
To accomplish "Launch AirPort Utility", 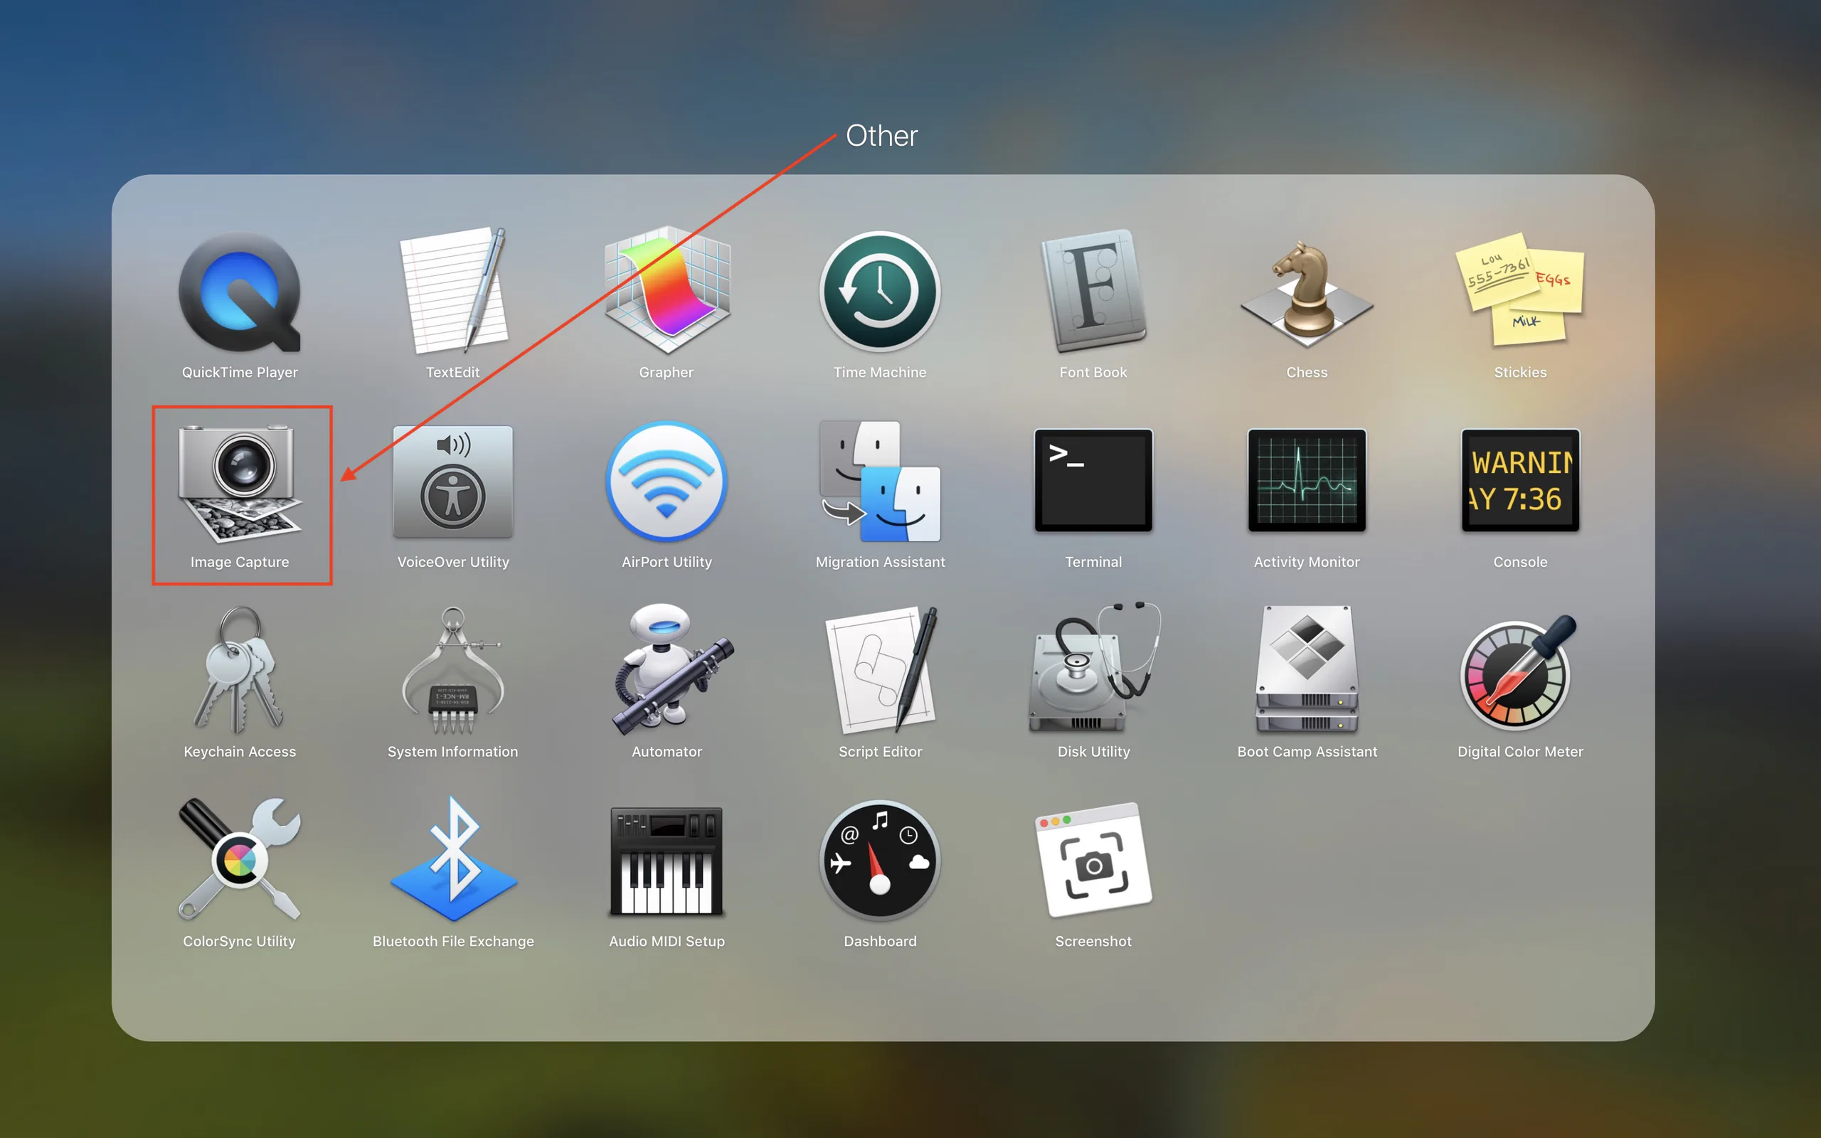I will [667, 481].
